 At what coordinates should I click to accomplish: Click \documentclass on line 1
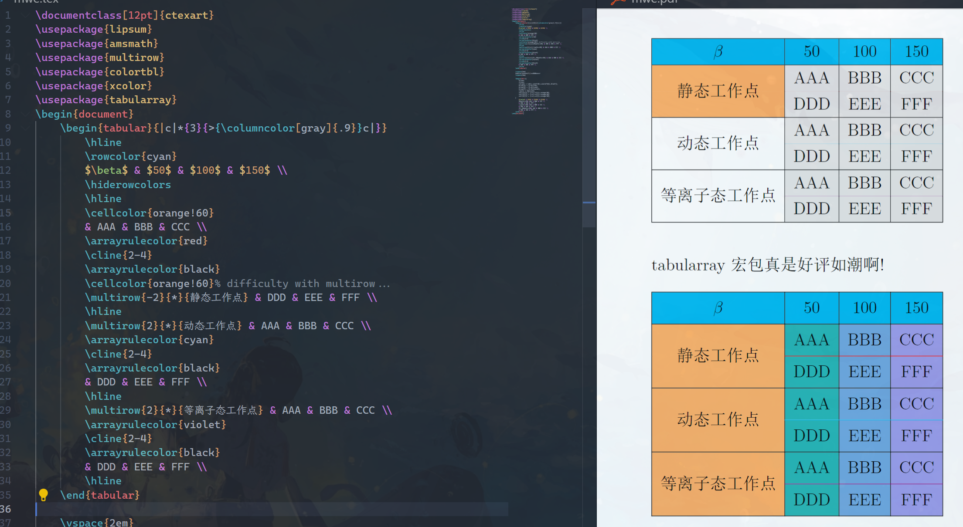(x=78, y=15)
